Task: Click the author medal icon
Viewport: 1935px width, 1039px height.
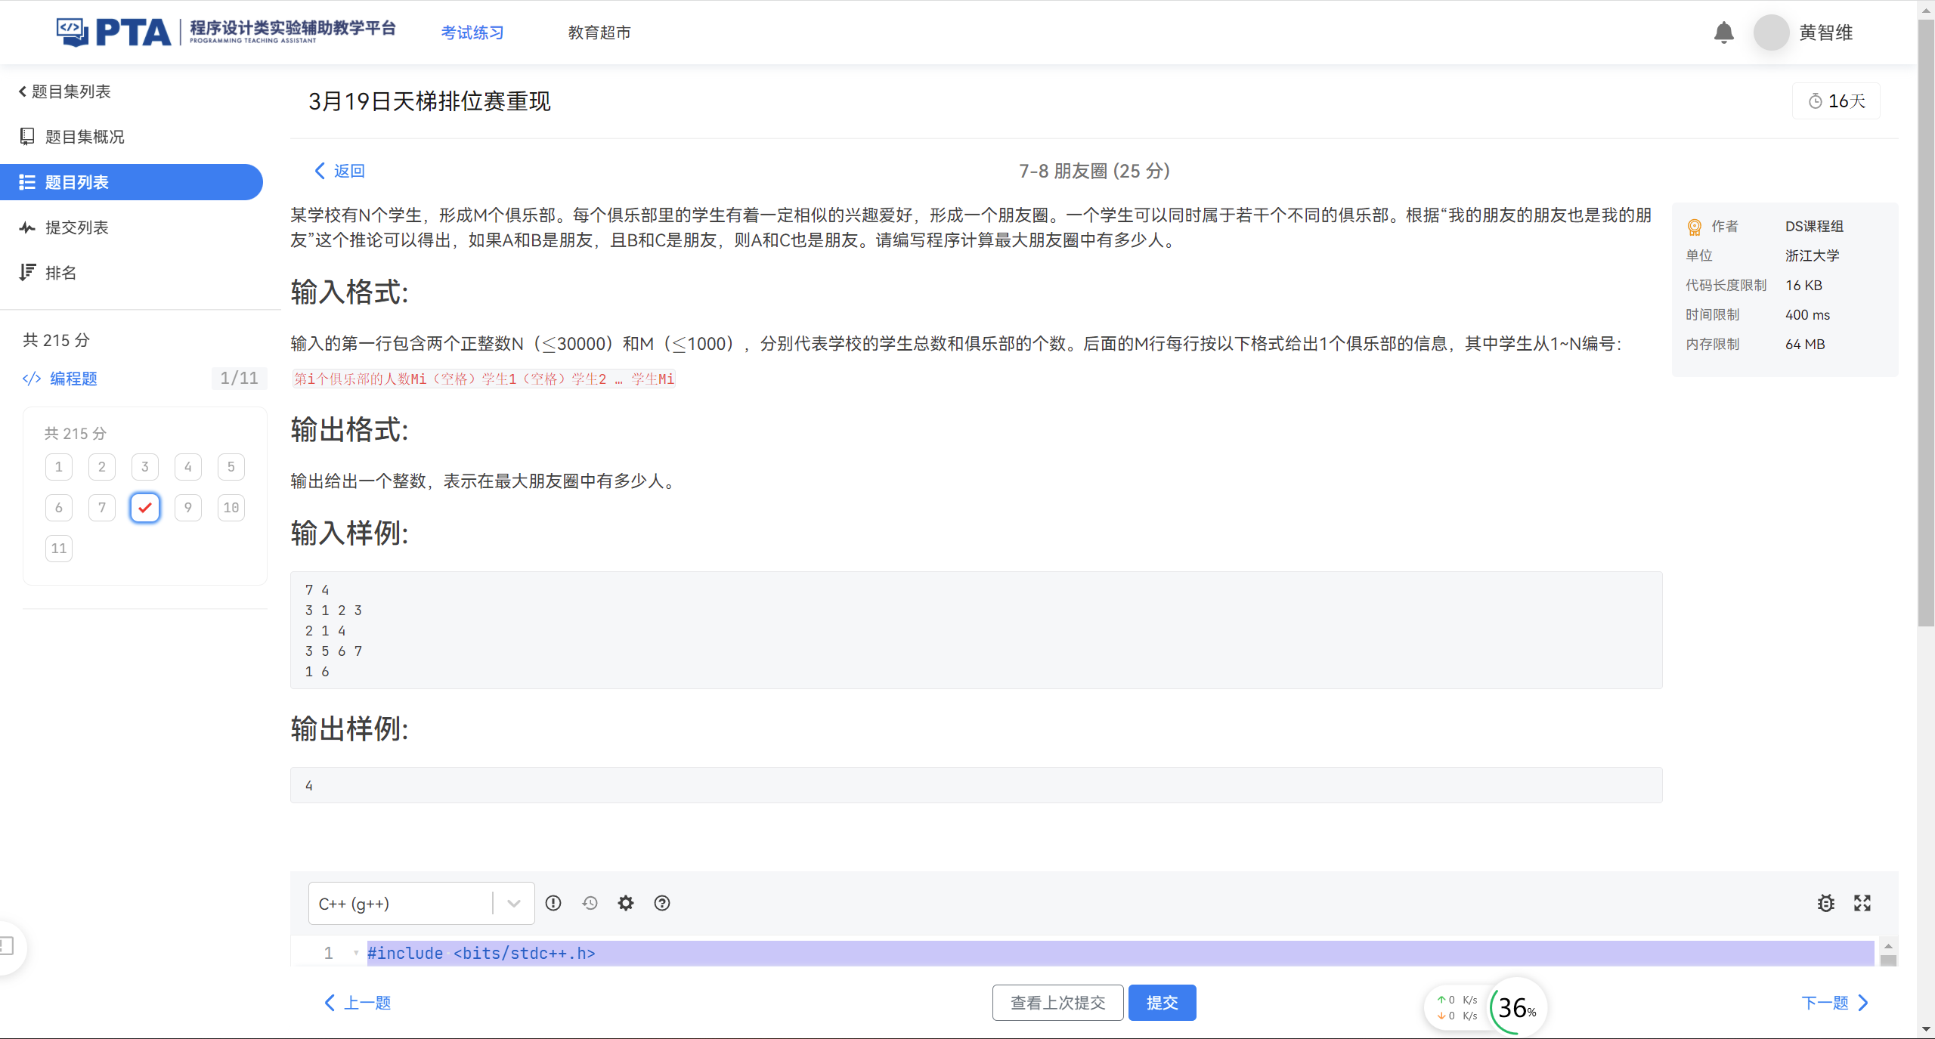Action: [1694, 227]
